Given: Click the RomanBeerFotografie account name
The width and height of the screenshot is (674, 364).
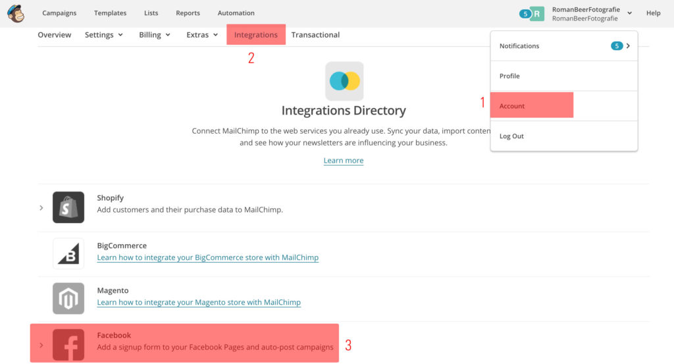Looking at the screenshot, I should pos(586,9).
